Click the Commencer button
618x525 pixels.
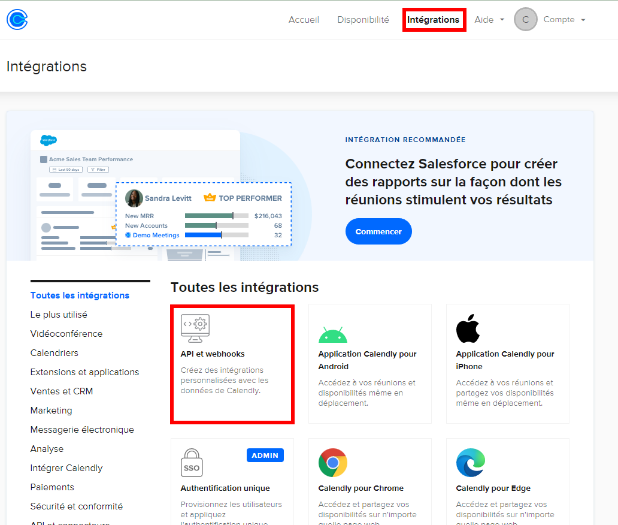pyautogui.click(x=378, y=231)
